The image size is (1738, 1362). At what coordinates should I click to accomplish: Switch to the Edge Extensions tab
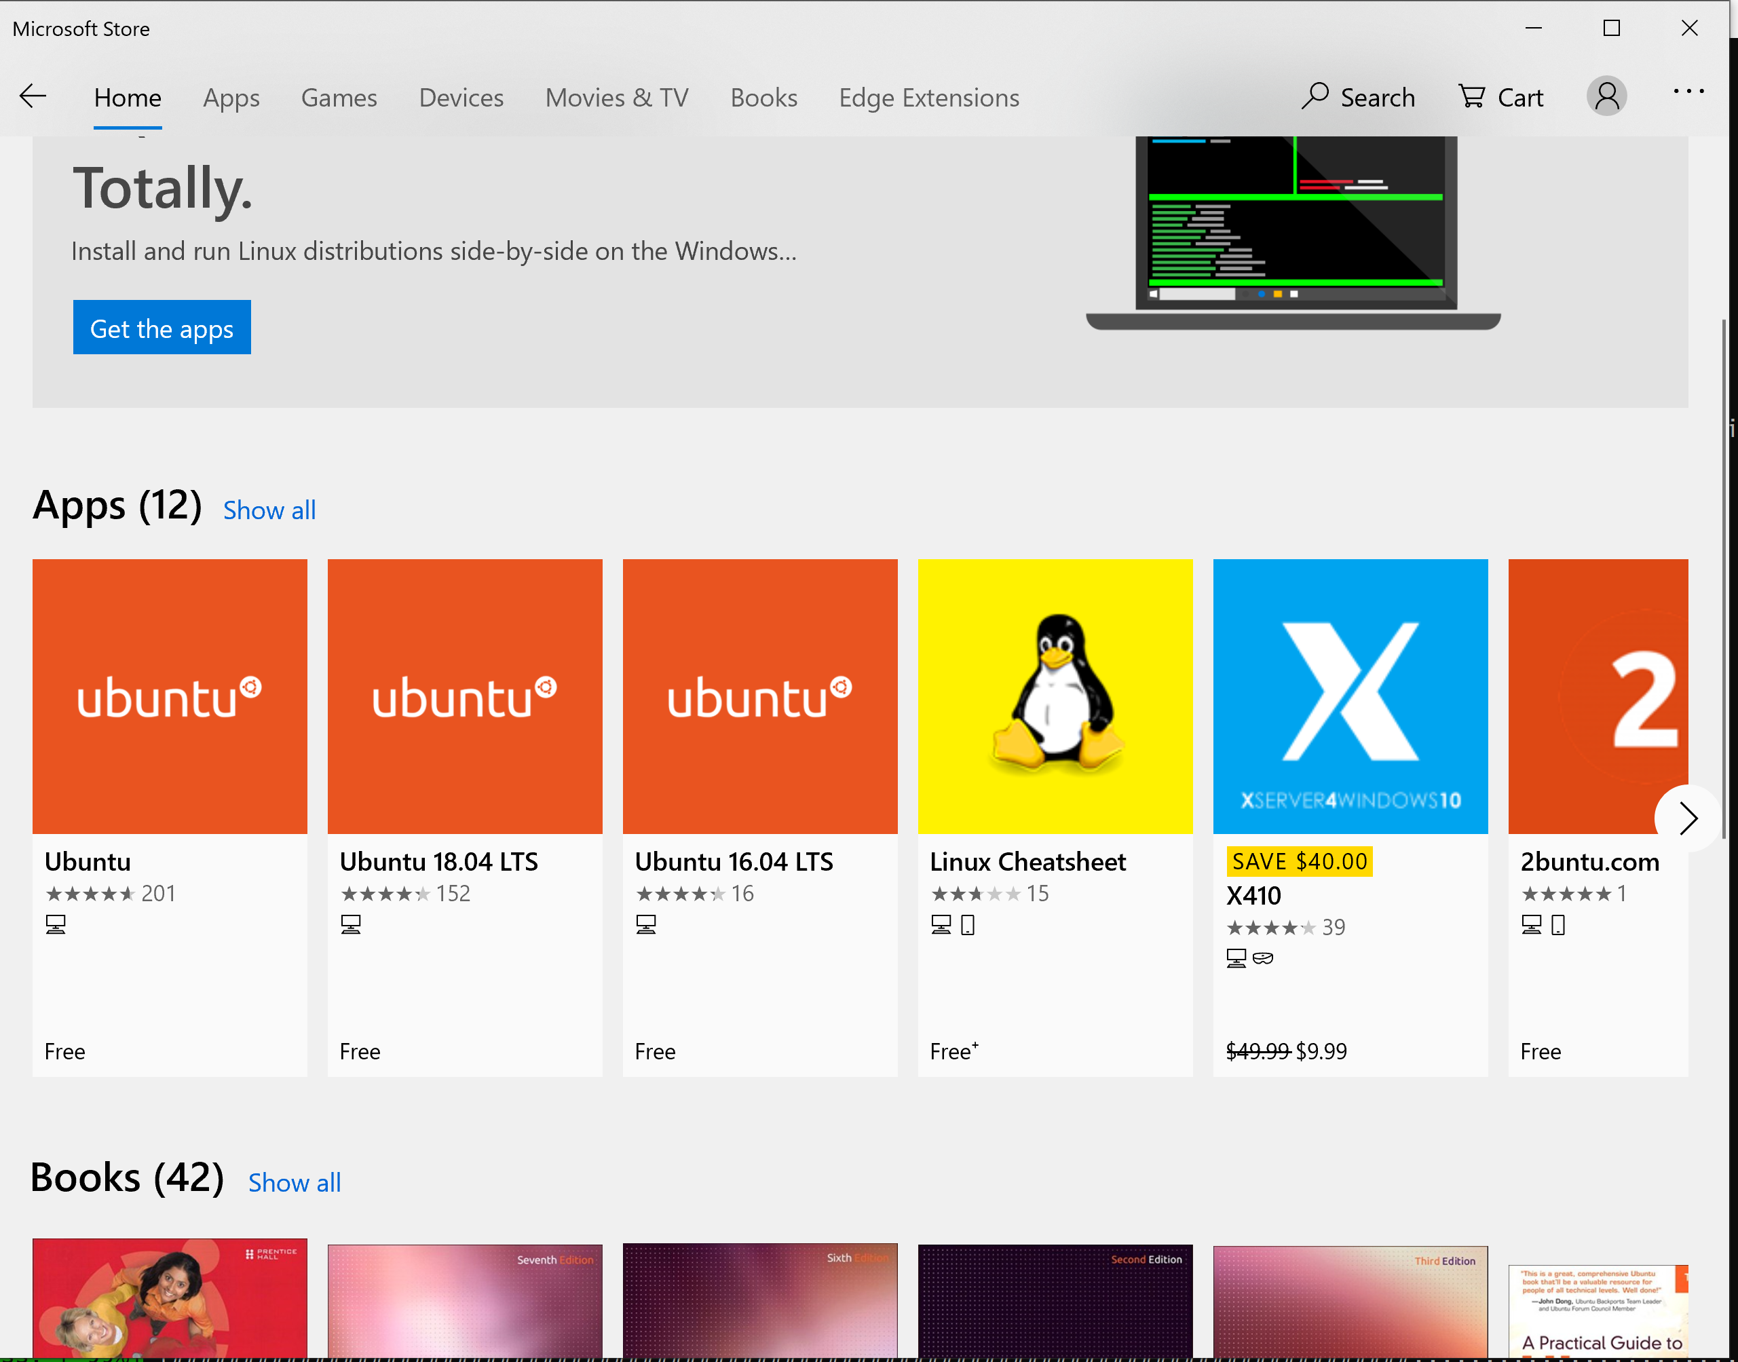929,97
